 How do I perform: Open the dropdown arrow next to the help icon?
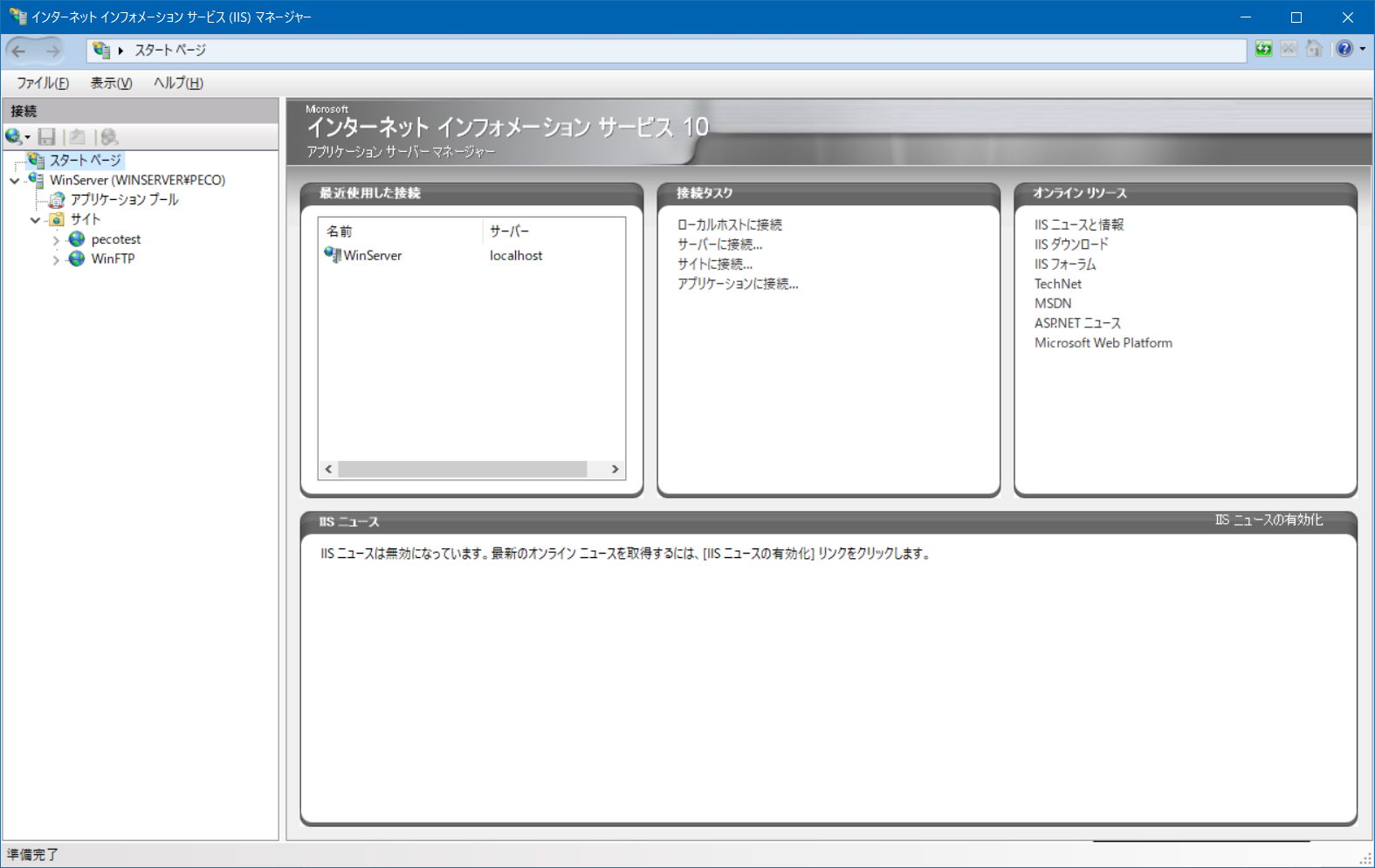(x=1363, y=49)
